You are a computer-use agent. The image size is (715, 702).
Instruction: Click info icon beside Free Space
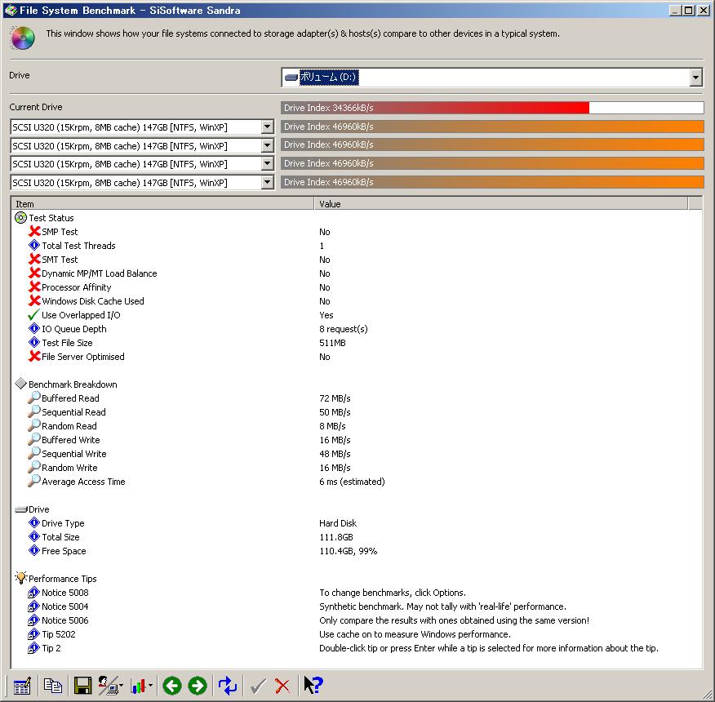point(34,550)
